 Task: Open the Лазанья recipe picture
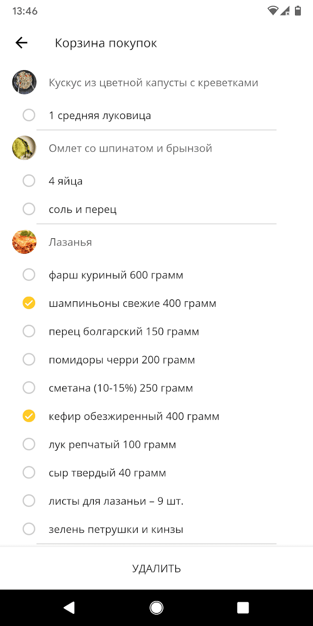(24, 242)
